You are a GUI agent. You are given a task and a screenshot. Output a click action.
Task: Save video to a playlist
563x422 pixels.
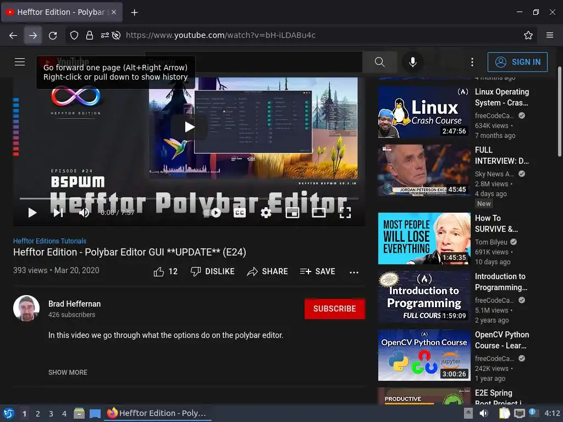pyautogui.click(x=318, y=271)
